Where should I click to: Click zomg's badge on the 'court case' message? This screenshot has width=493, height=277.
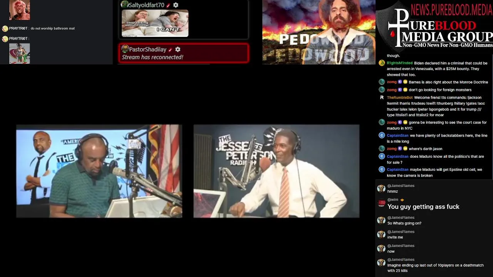(400, 123)
